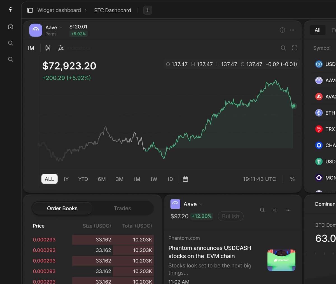Screen dimensions: 336x284
Task: Open more options in news widget
Action: pos(288,210)
